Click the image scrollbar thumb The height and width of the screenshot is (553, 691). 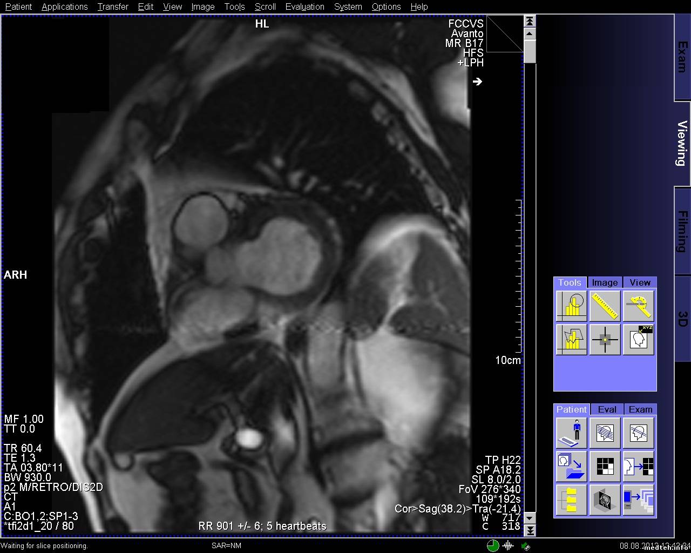[x=530, y=52]
